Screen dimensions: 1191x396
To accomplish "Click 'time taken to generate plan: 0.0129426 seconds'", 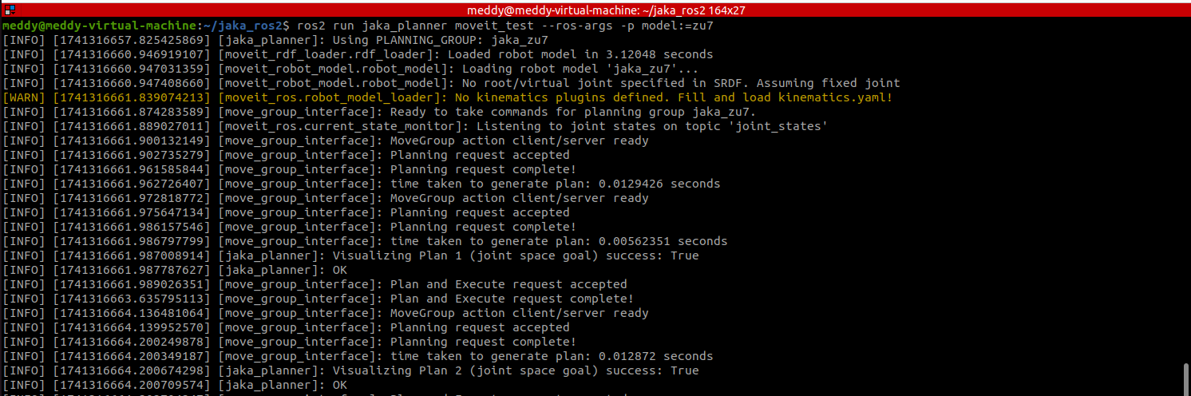I will coord(555,184).
